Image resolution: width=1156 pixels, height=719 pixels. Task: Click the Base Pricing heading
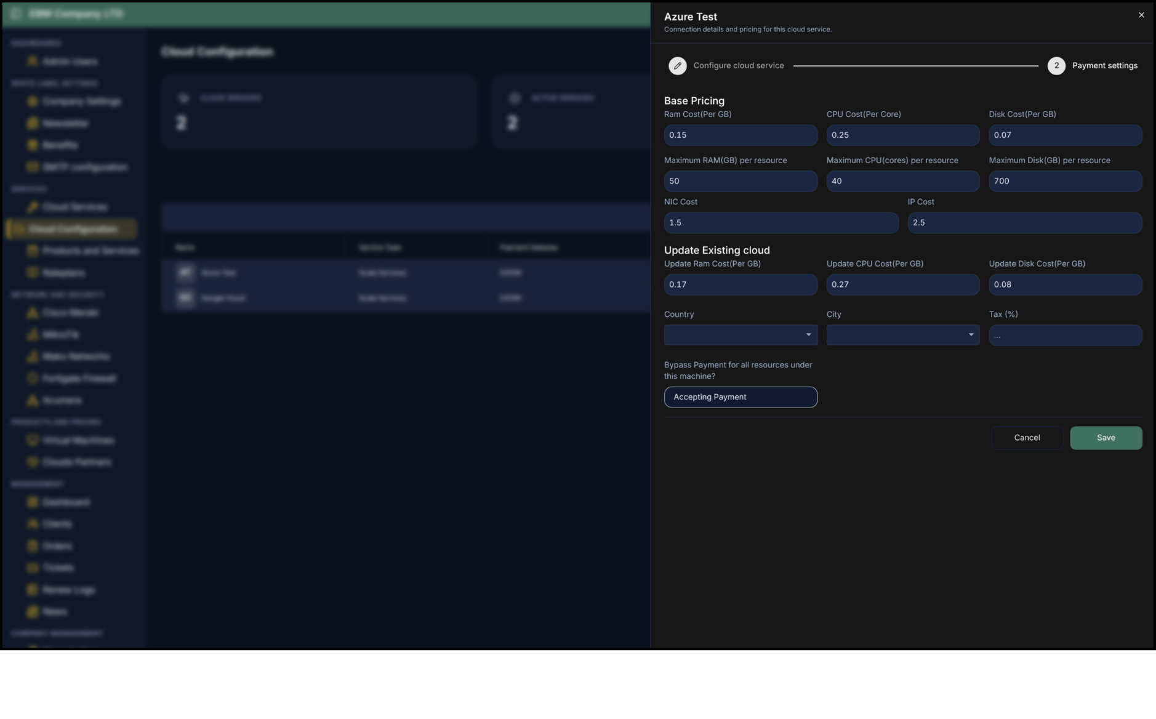(x=694, y=101)
